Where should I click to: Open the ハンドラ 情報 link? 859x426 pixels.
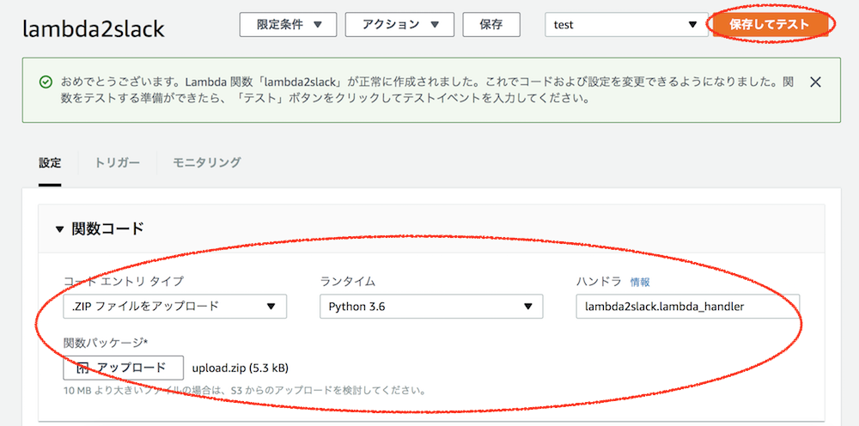(x=640, y=282)
